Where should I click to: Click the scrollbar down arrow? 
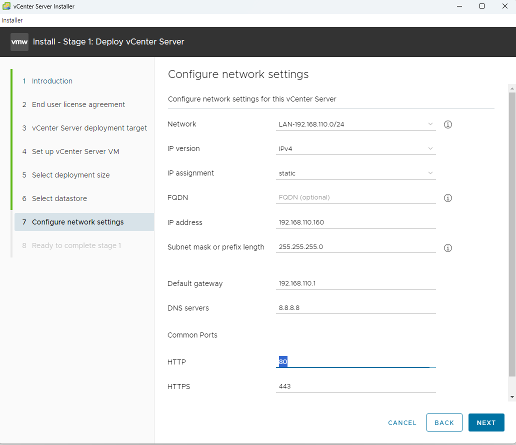(x=512, y=397)
